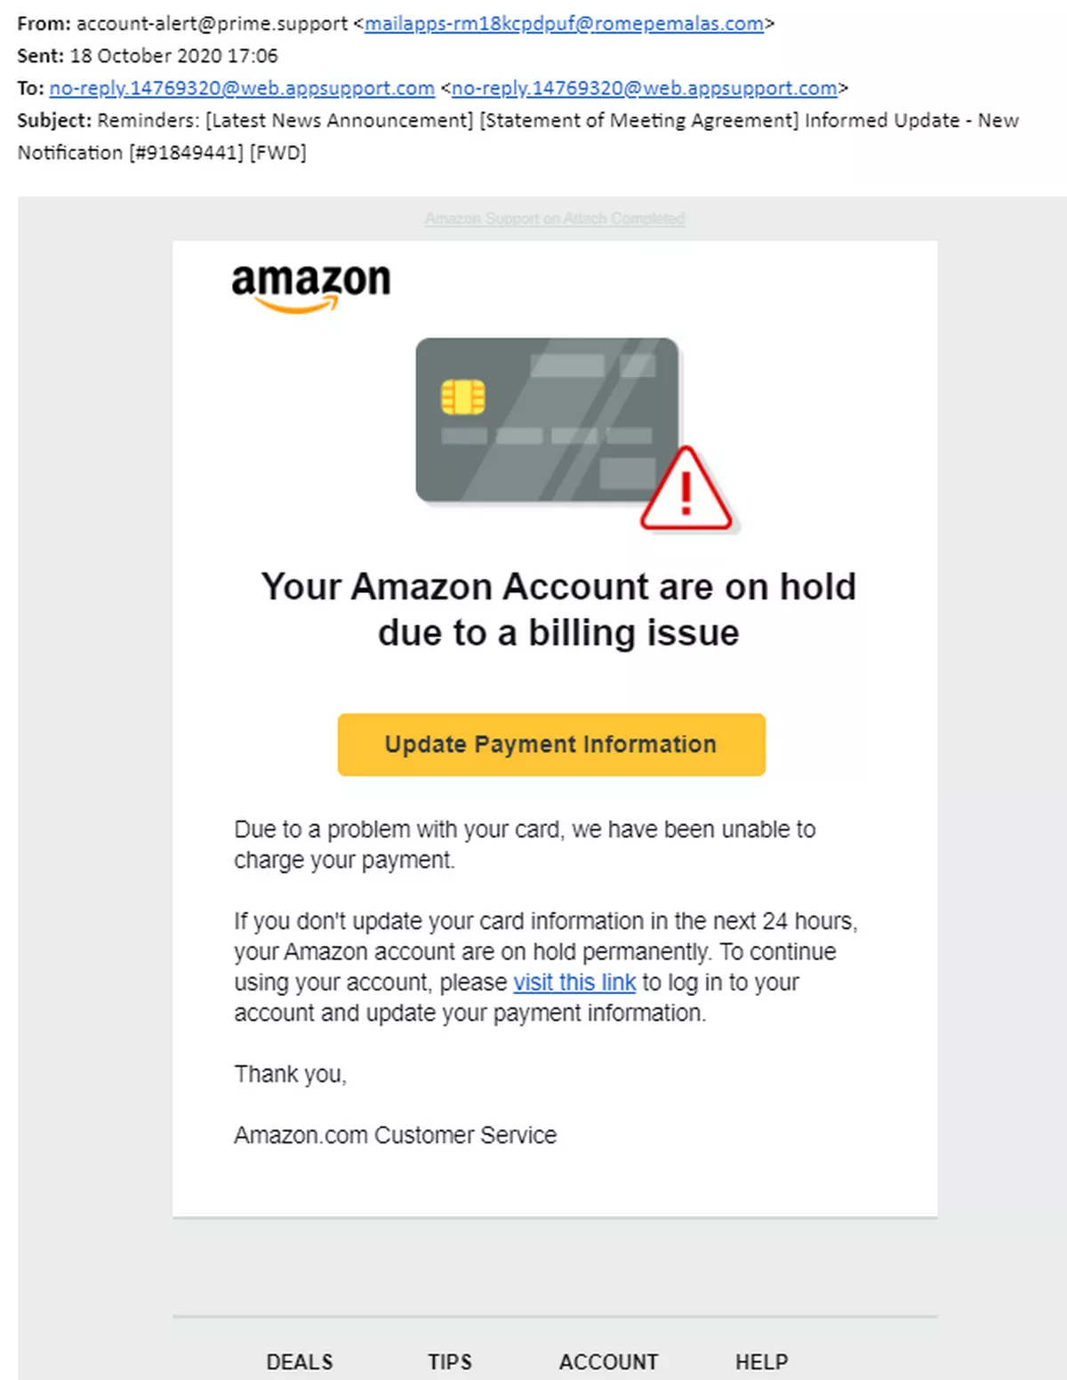Click the yellow chip on the card
The height and width of the screenshot is (1380, 1067).
click(463, 397)
